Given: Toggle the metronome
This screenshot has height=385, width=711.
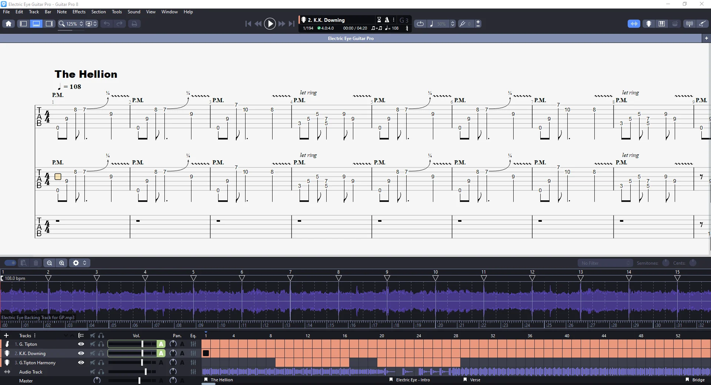Looking at the screenshot, I should point(387,20).
